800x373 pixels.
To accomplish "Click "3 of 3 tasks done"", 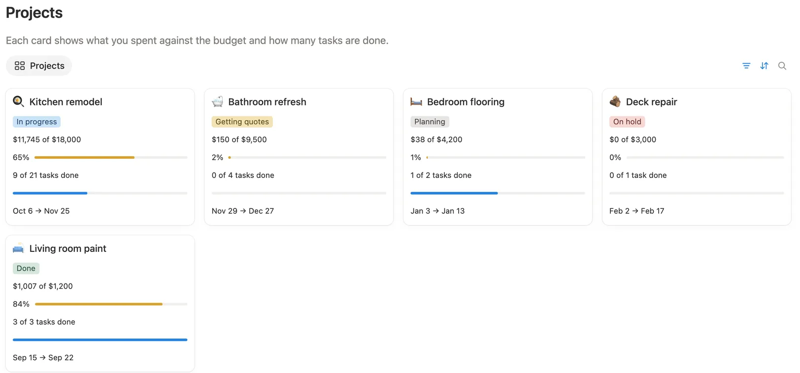I will [x=44, y=322].
